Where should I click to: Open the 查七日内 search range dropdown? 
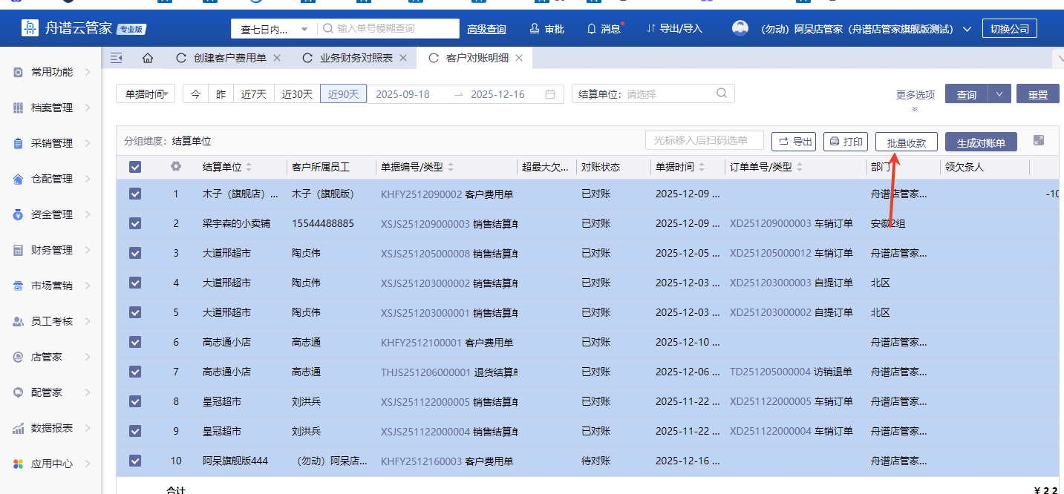coord(273,30)
